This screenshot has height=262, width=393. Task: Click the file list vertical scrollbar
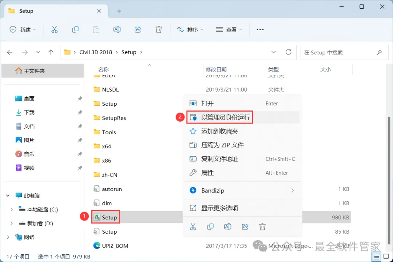(x=389, y=180)
